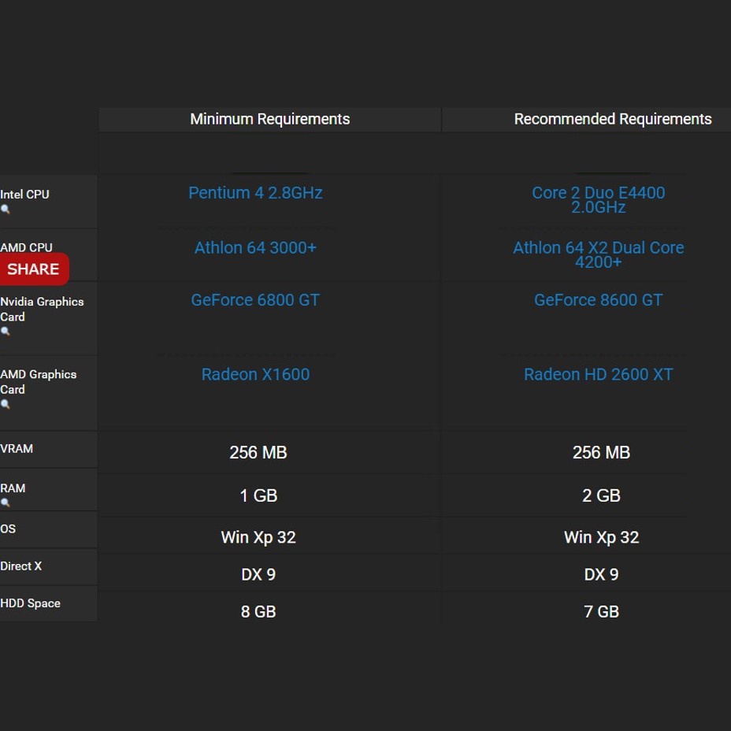Viewport: 731px width, 731px height.
Task: Click the red SHARE button
Action: (x=34, y=269)
